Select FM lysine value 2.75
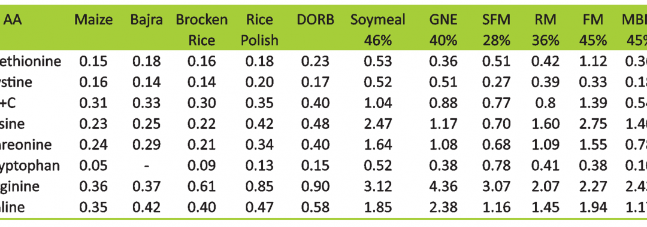 pyautogui.click(x=593, y=124)
